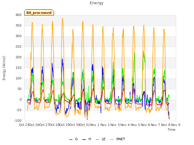Click the Nov 1 x-axis date label
194x145 pixels.
(x=95, y=125)
